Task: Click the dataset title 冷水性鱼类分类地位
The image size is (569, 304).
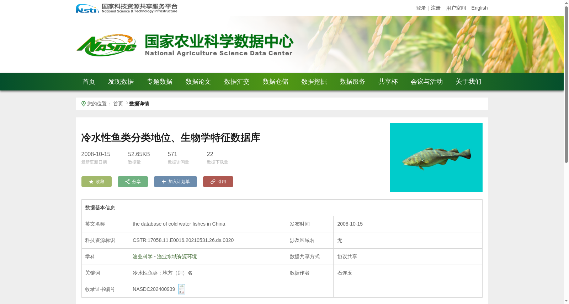Action: [171, 138]
